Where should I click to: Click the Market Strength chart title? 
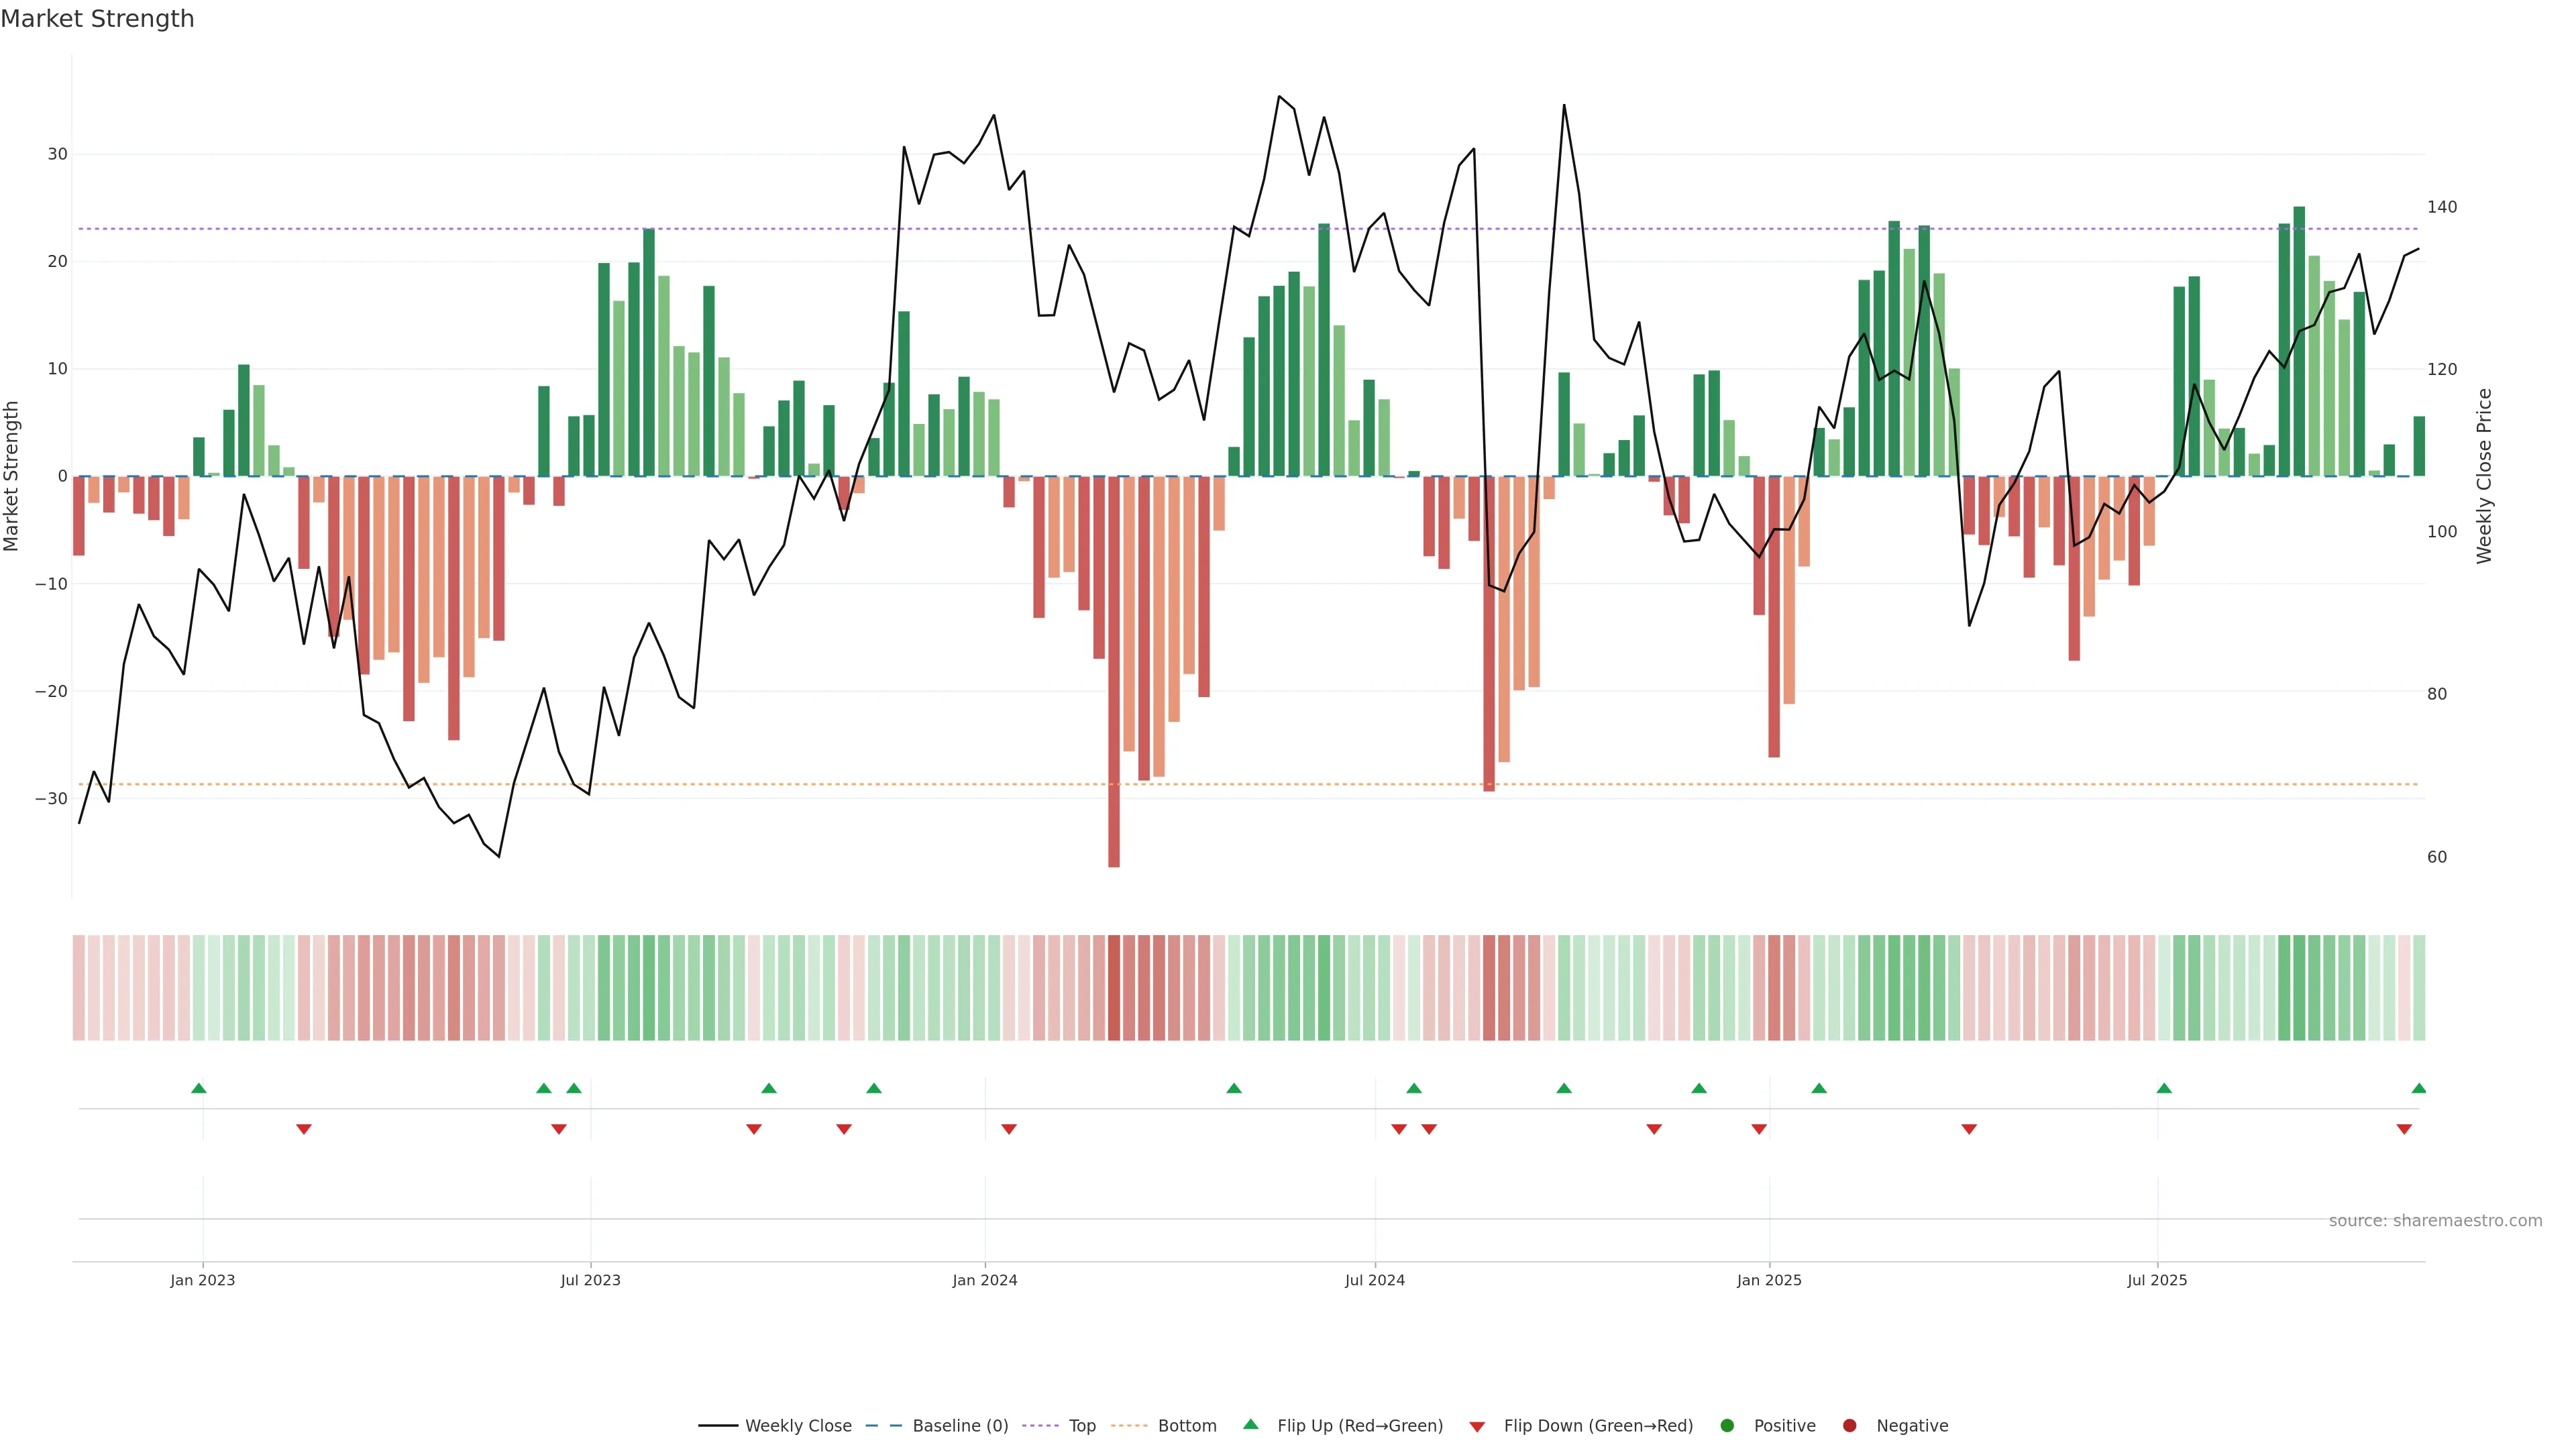pyautogui.click(x=97, y=19)
